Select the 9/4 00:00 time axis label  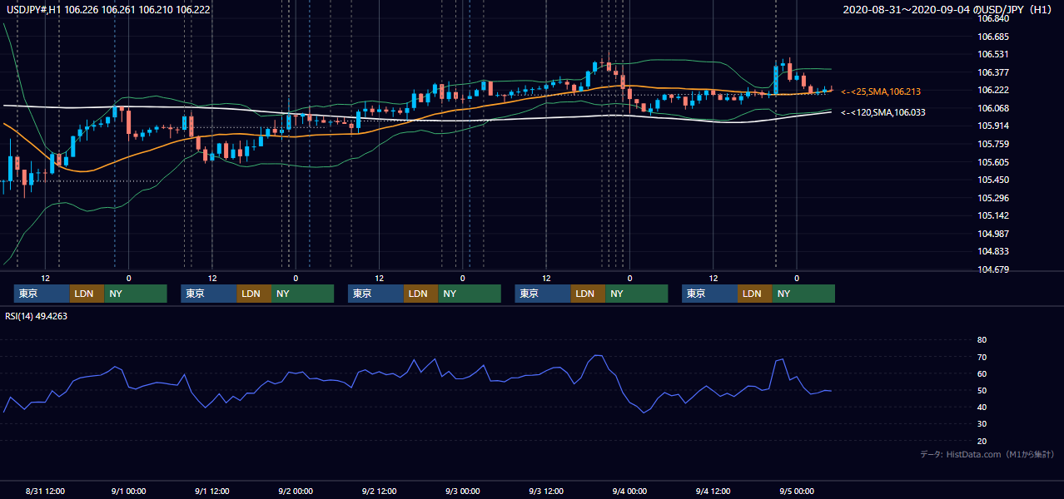[x=629, y=491]
